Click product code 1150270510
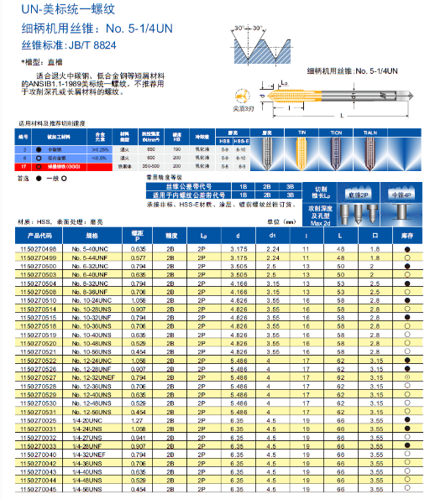The image size is (430, 499). (39, 300)
